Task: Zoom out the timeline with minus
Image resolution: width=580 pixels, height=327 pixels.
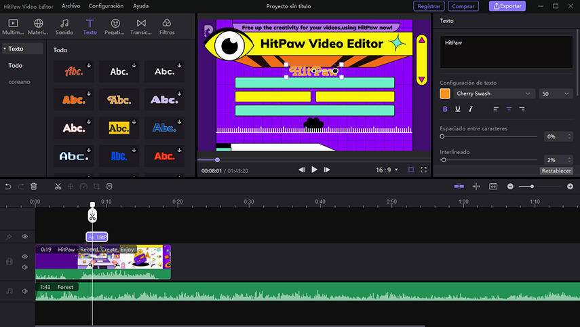Action: click(x=510, y=187)
